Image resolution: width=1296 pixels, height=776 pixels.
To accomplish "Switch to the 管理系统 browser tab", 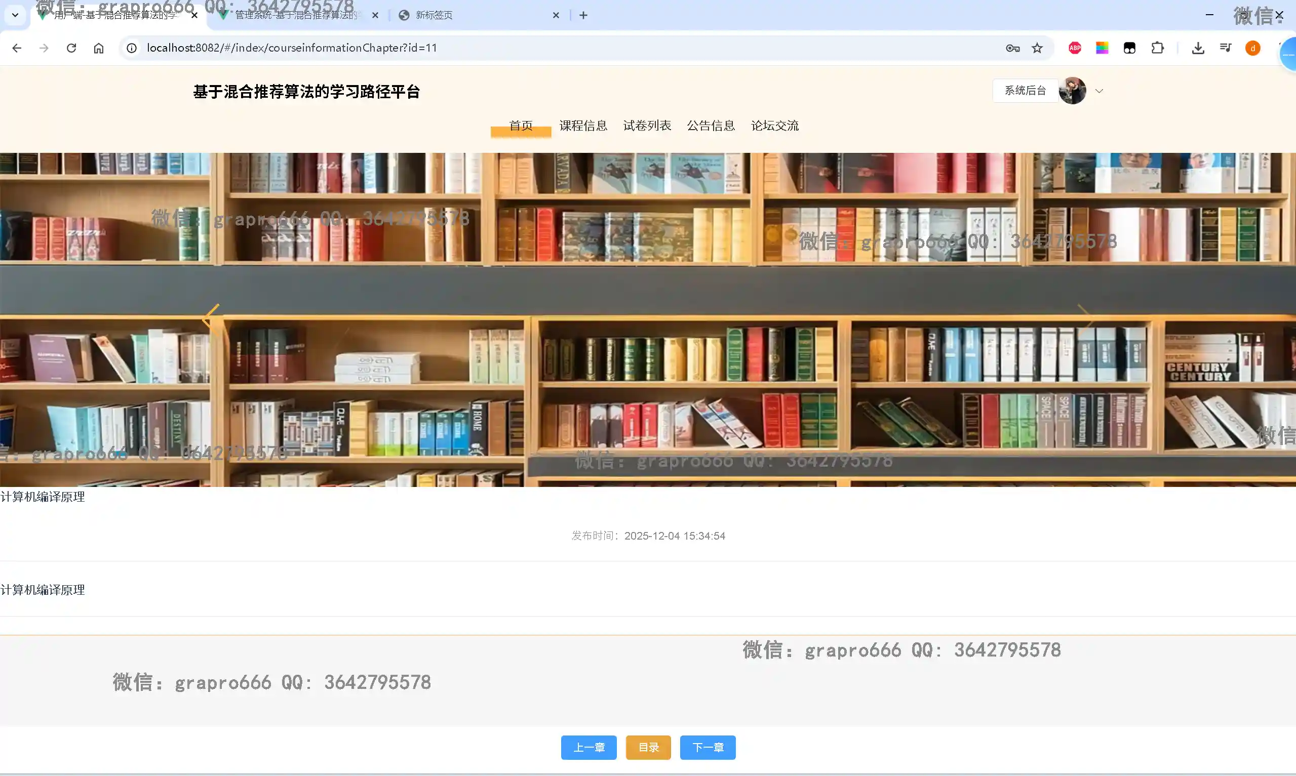I will point(295,15).
